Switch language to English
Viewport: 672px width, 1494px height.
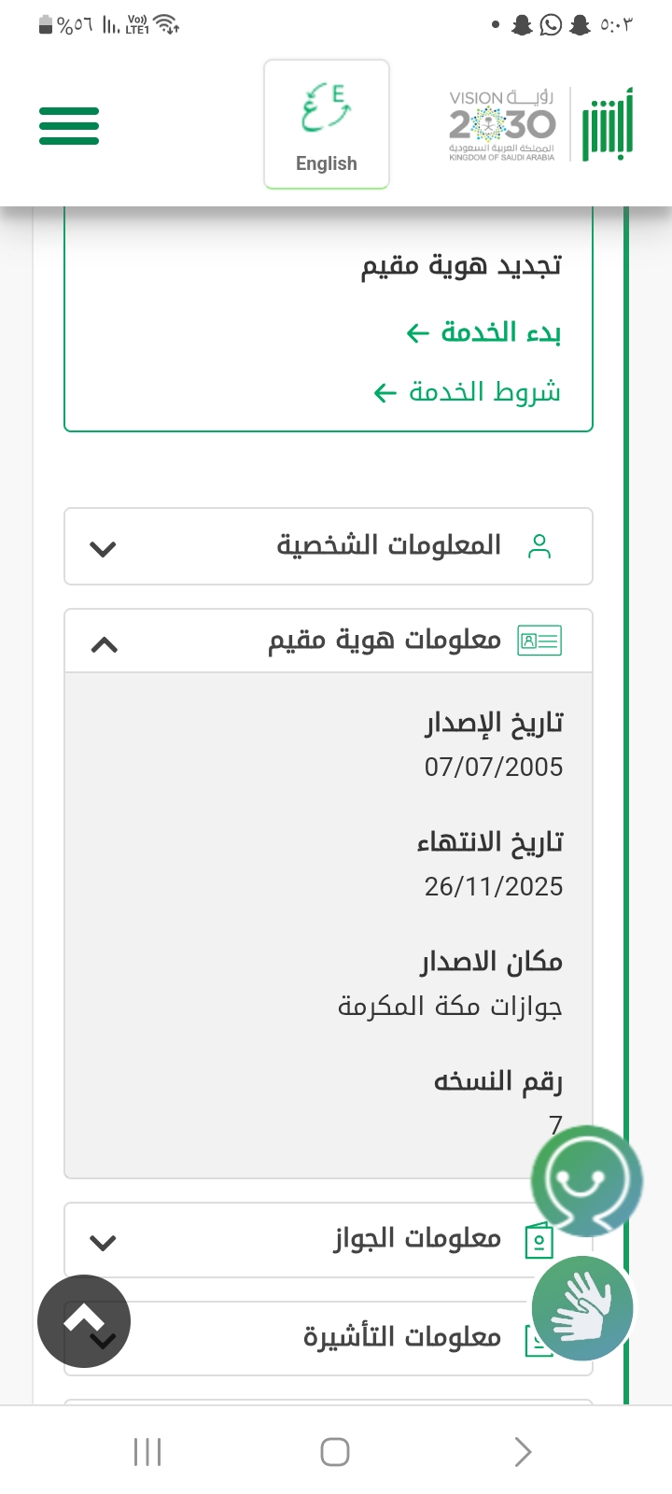click(x=327, y=124)
